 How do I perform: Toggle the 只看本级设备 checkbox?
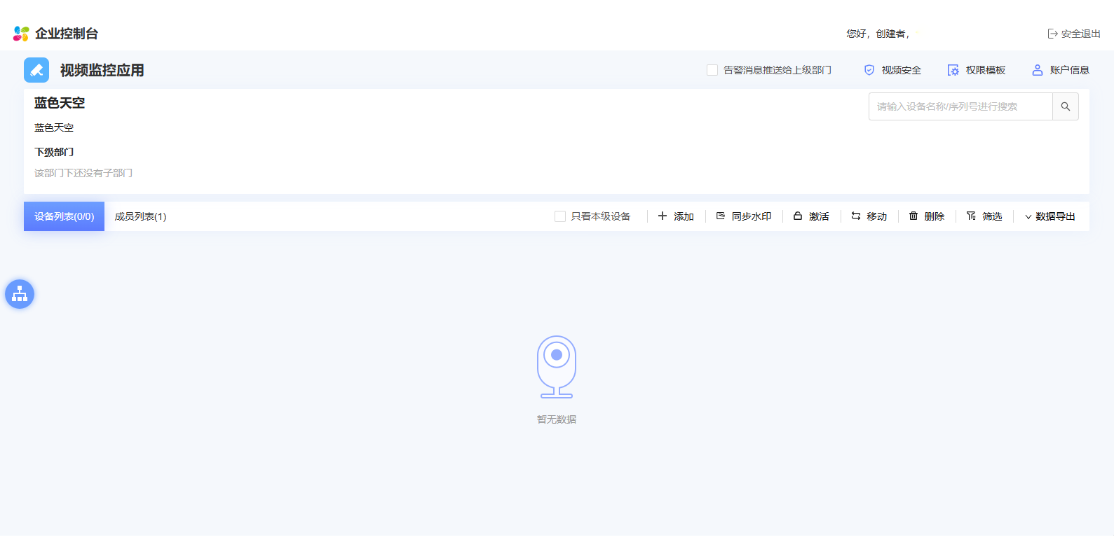click(x=560, y=216)
